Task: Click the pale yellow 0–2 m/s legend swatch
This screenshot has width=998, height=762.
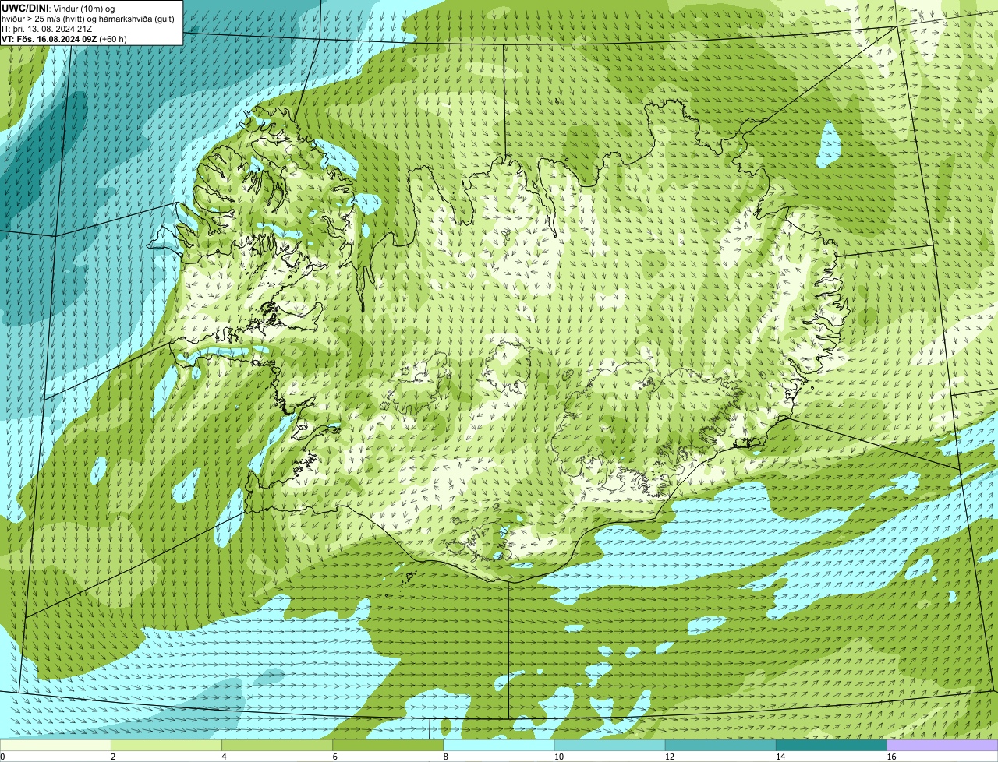Action: click(x=55, y=746)
